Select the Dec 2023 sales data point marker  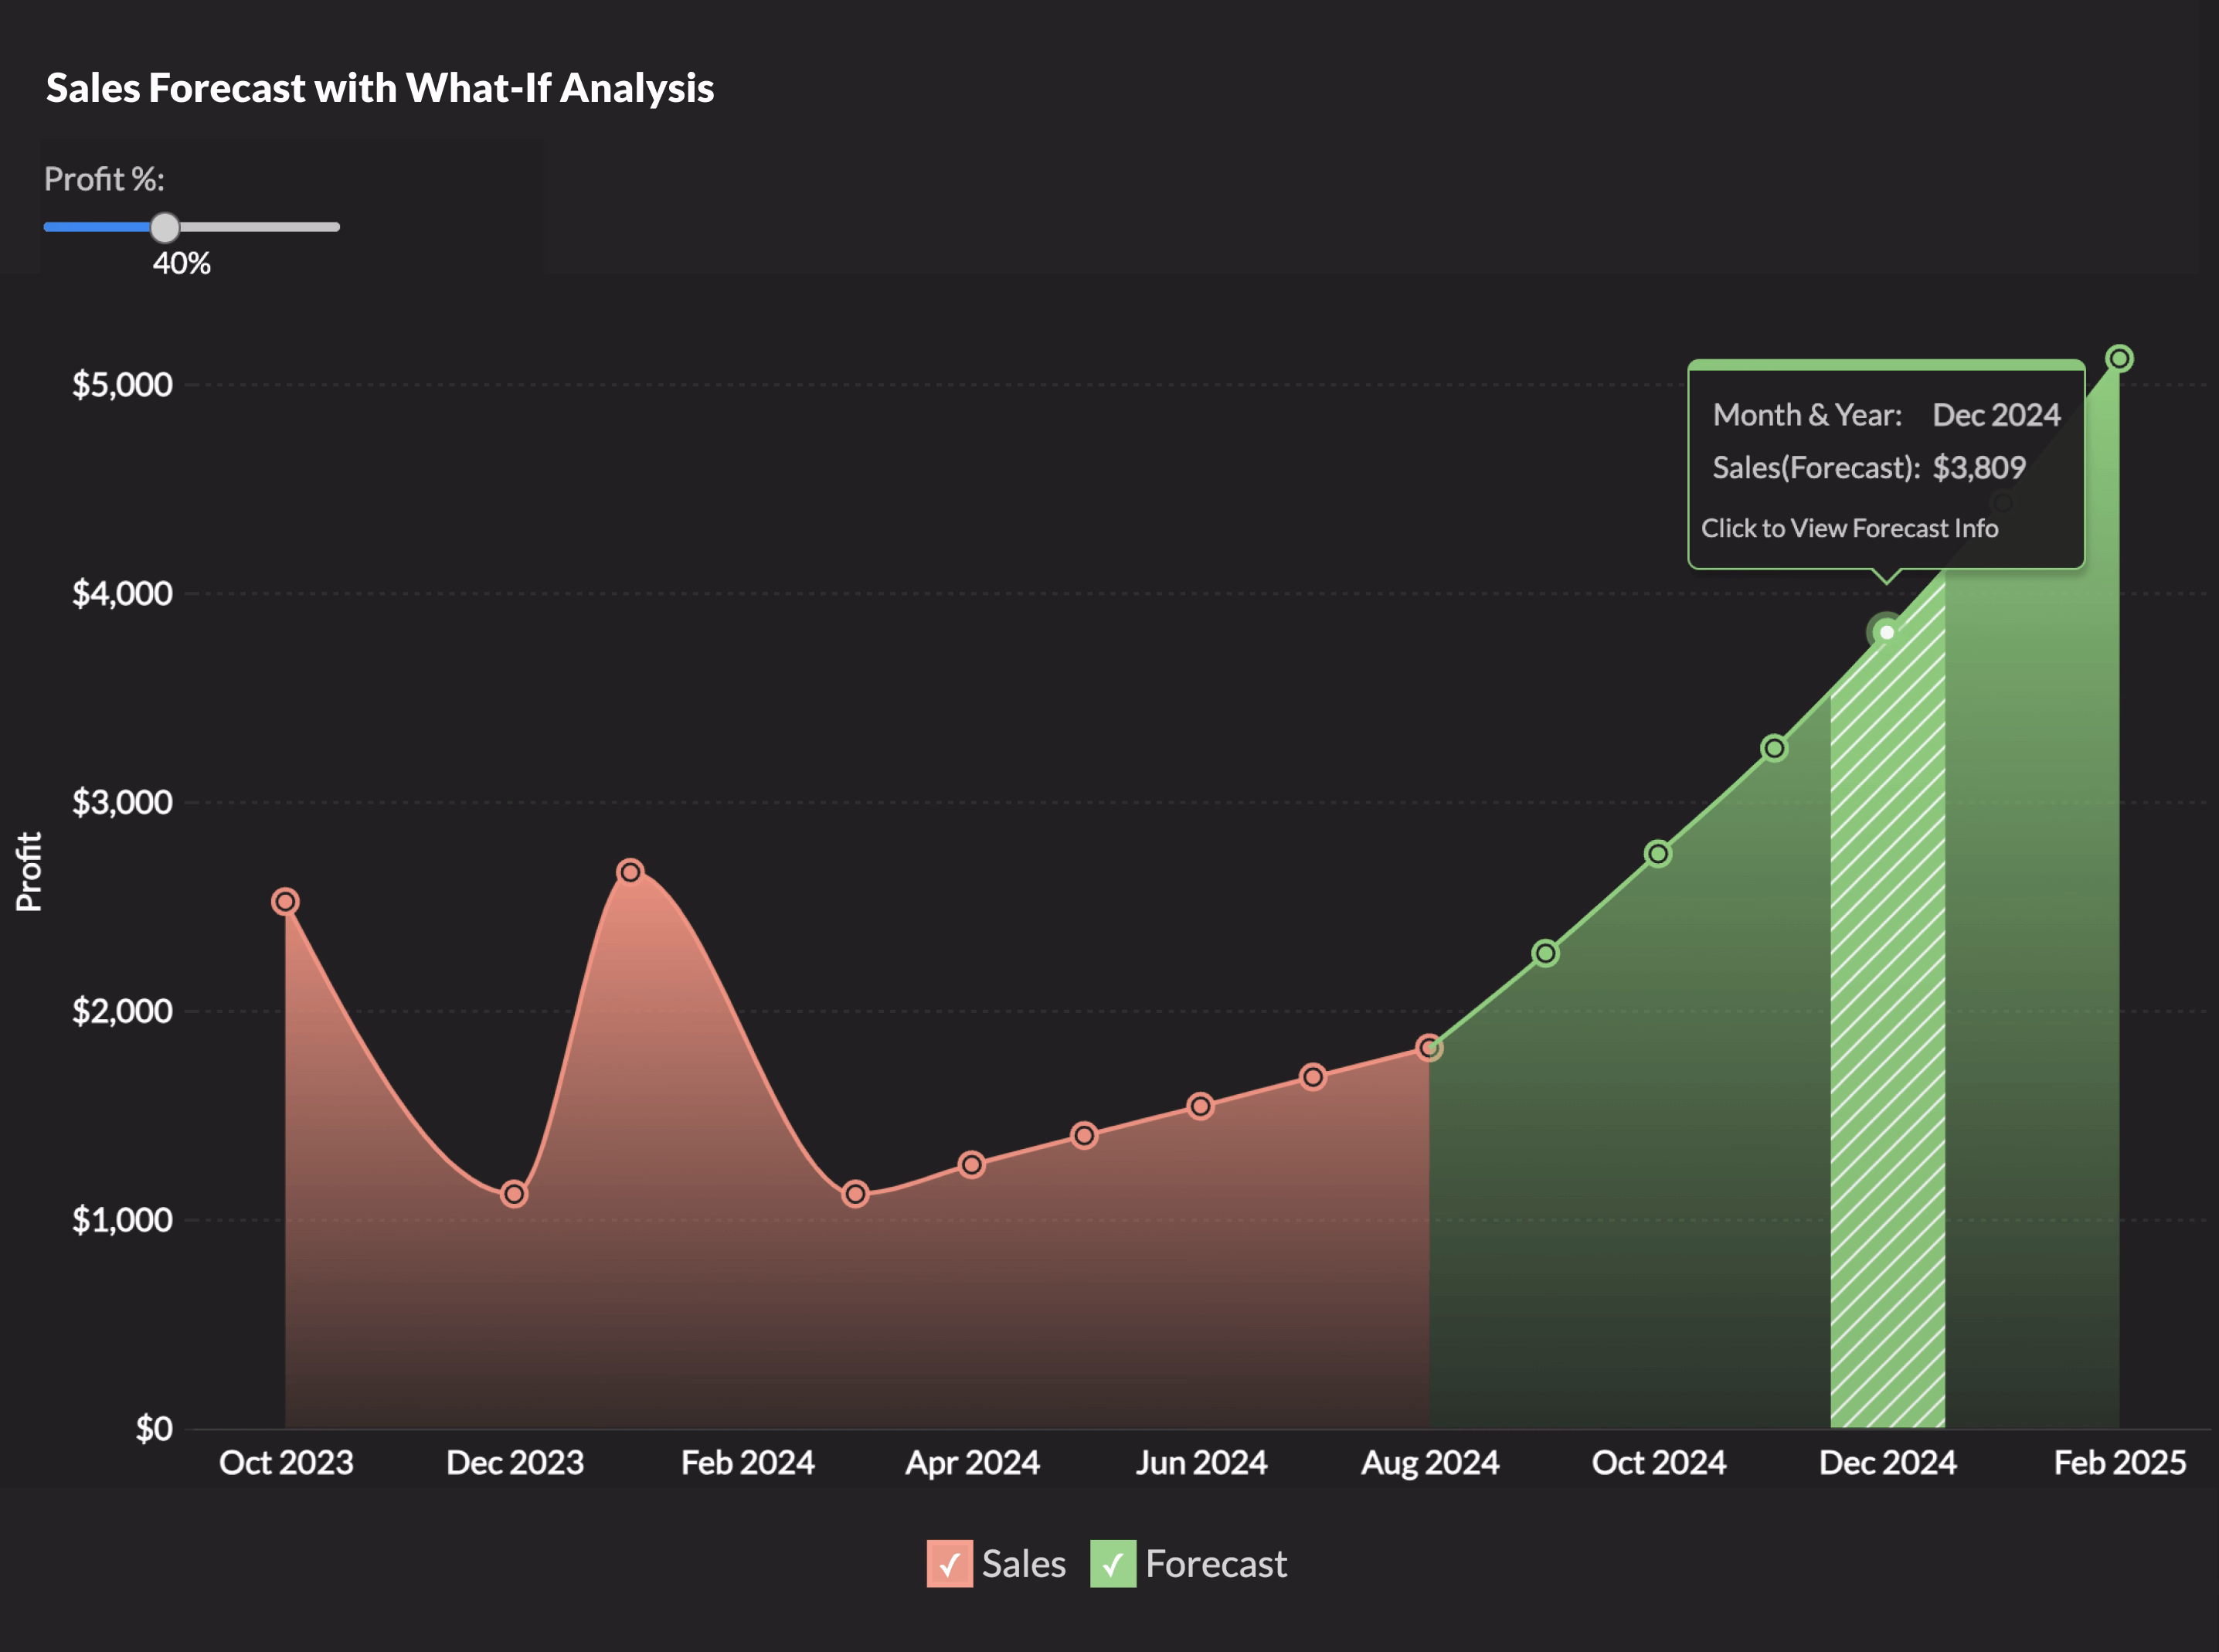[514, 1194]
